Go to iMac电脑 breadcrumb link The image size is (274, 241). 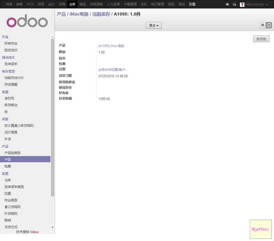(79, 14)
